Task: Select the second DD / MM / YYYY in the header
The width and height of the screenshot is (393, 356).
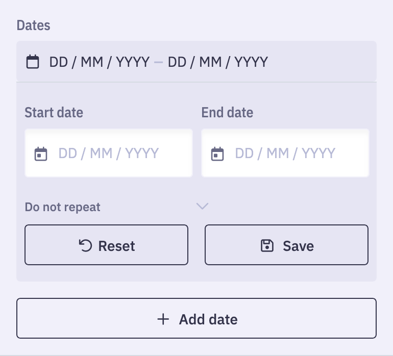Action: coord(218,62)
